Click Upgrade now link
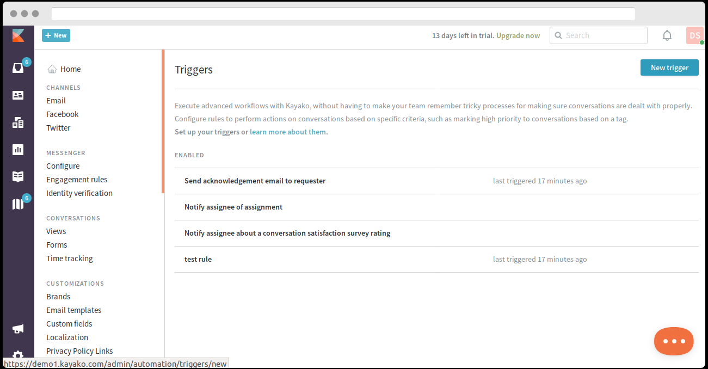708x369 pixels. click(x=518, y=35)
